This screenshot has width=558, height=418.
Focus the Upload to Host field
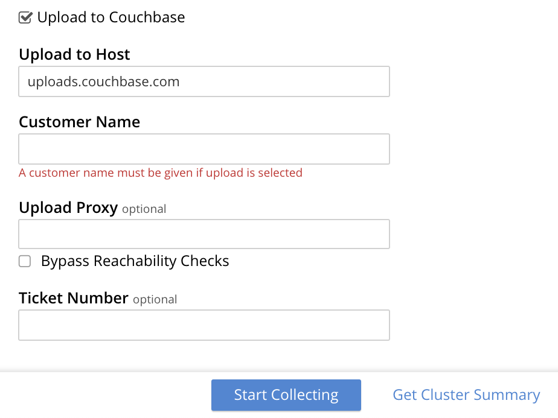pyautogui.click(x=204, y=81)
